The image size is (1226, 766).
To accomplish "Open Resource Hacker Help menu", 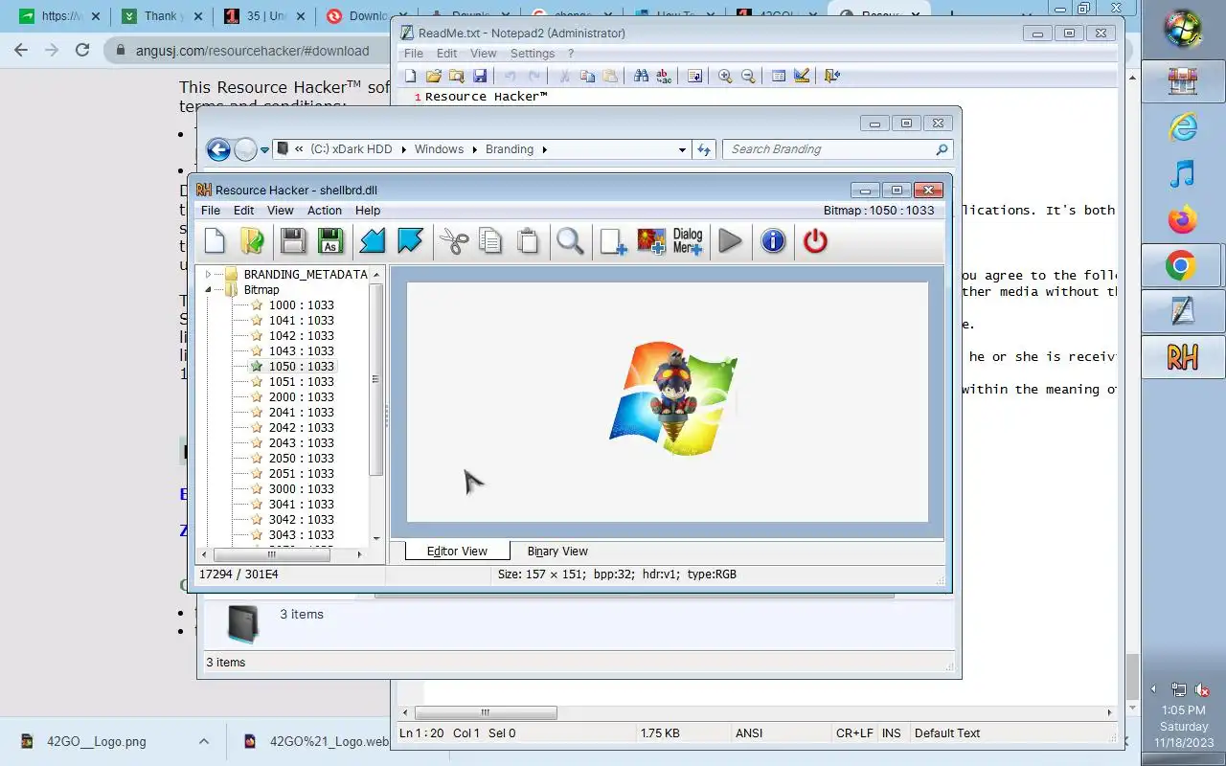I will 368,211.
